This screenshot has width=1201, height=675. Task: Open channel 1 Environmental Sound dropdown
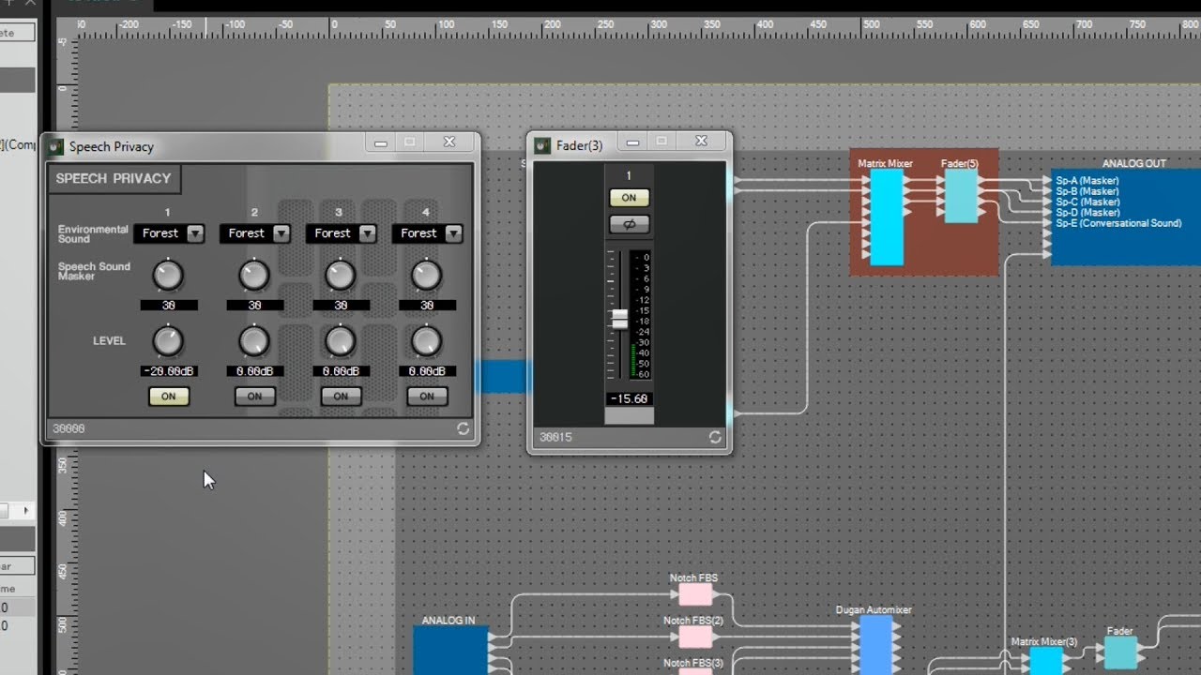click(169, 233)
